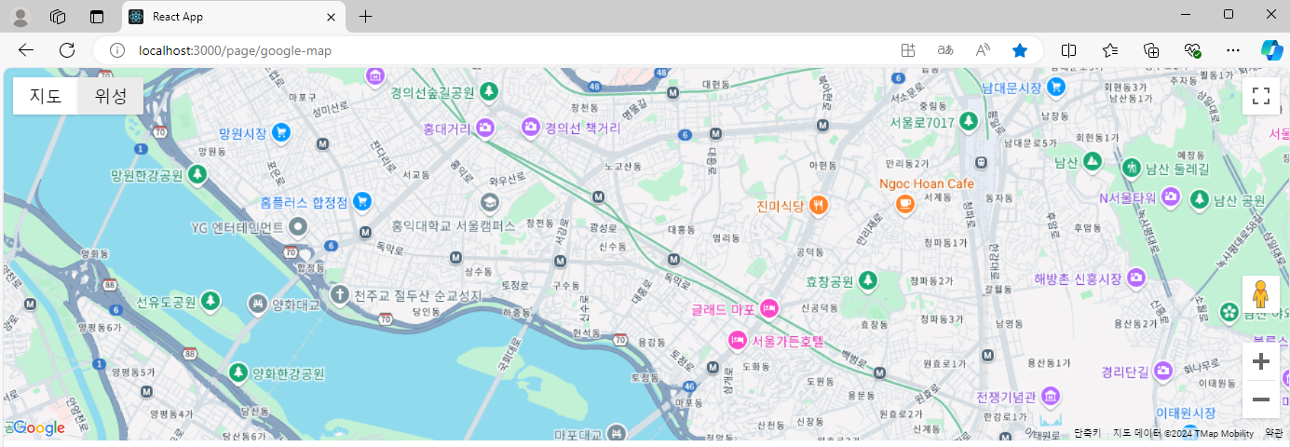Select the 양화대교 bridge marker
This screenshot has width=1290, height=447.
click(258, 304)
